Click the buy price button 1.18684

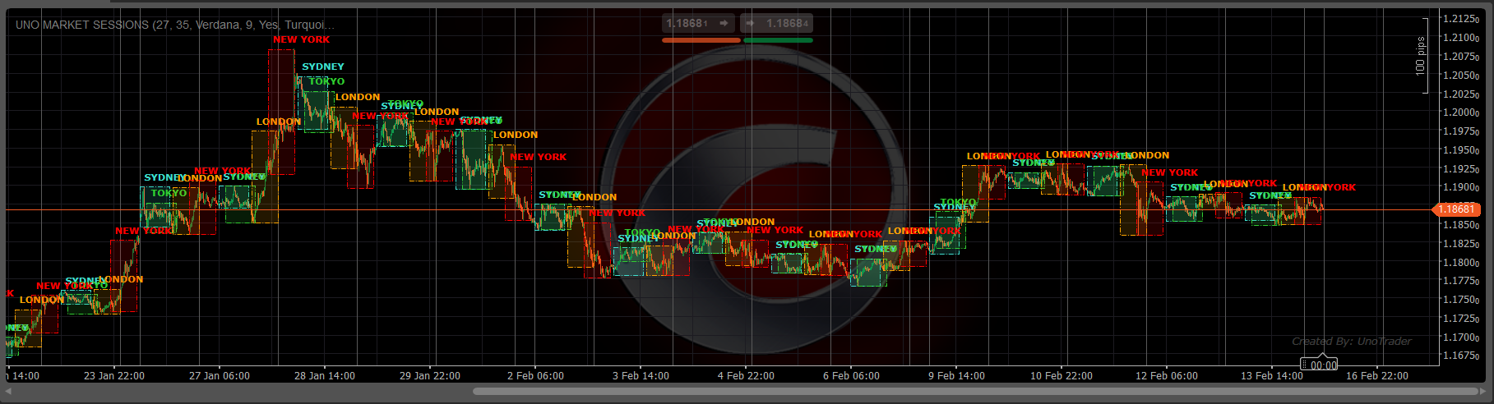click(778, 24)
